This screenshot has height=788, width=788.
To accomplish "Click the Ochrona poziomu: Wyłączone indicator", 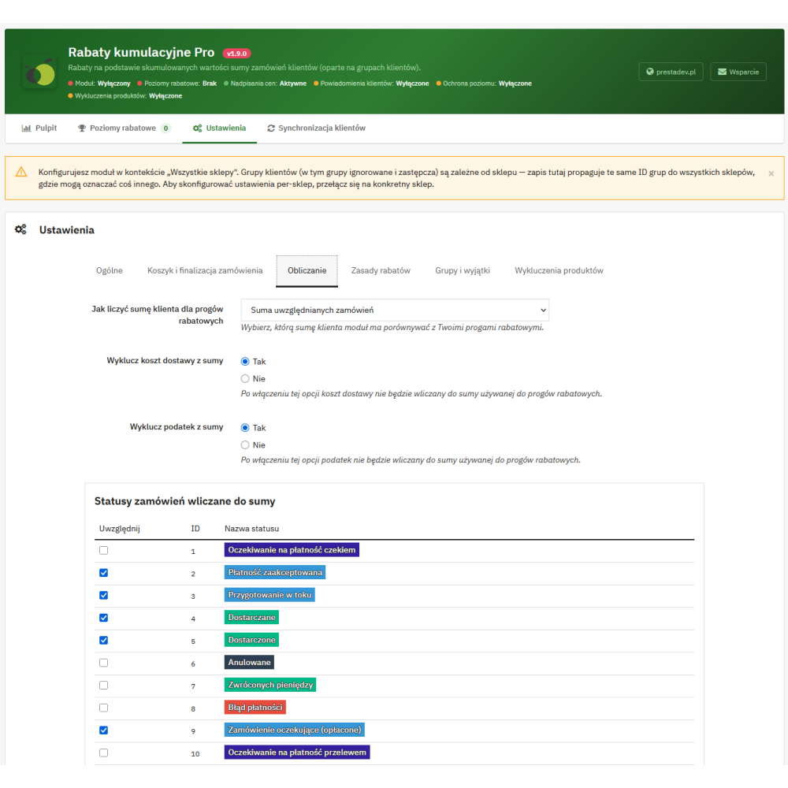I will click(x=484, y=84).
